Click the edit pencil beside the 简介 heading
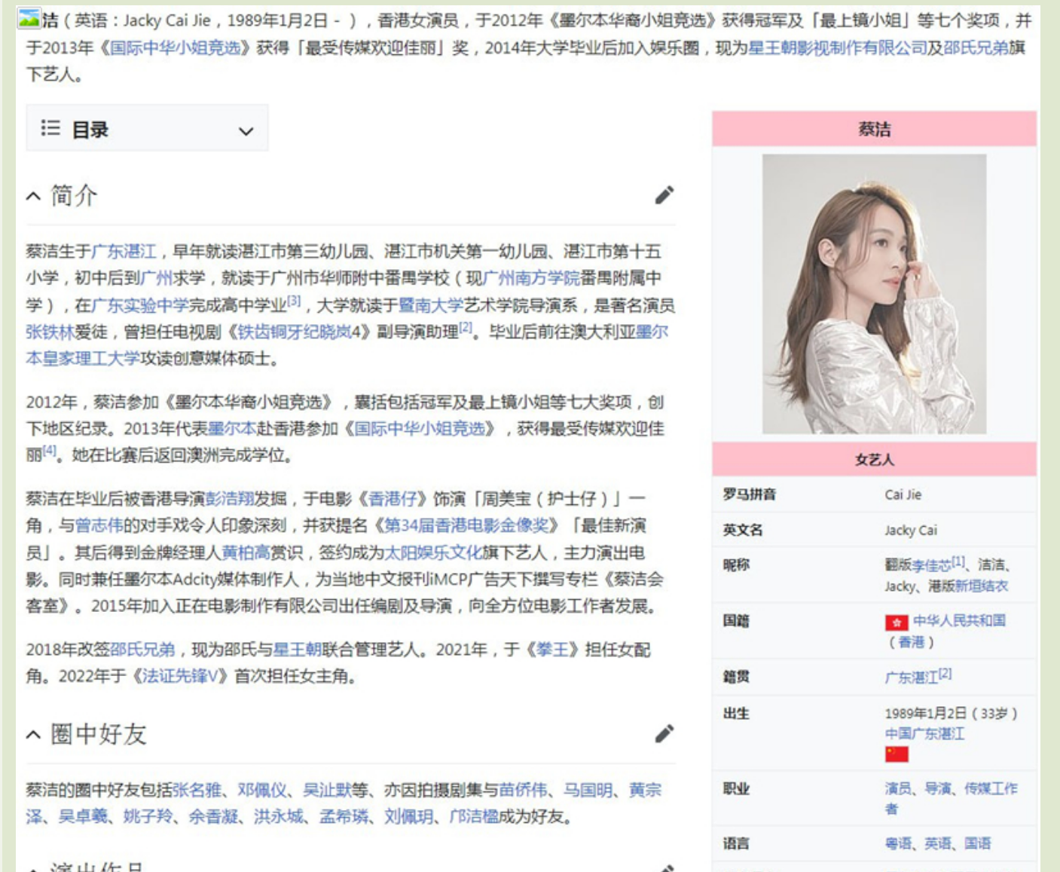Screen dimensions: 1060x872 point(664,196)
